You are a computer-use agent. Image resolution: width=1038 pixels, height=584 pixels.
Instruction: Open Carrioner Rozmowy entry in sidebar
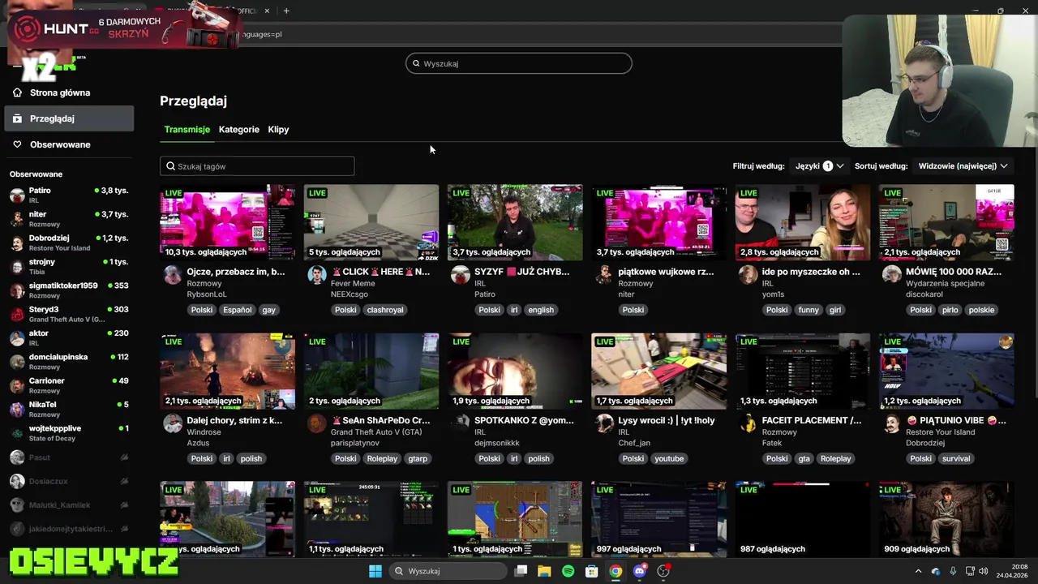(69, 385)
